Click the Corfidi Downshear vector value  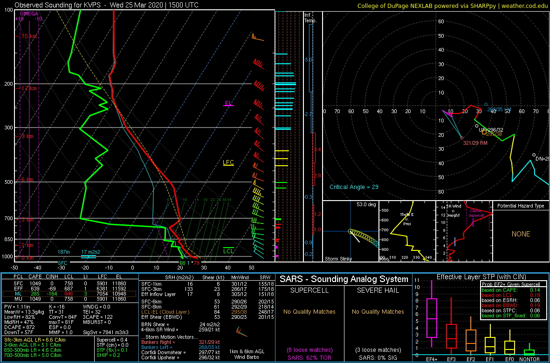181,352
